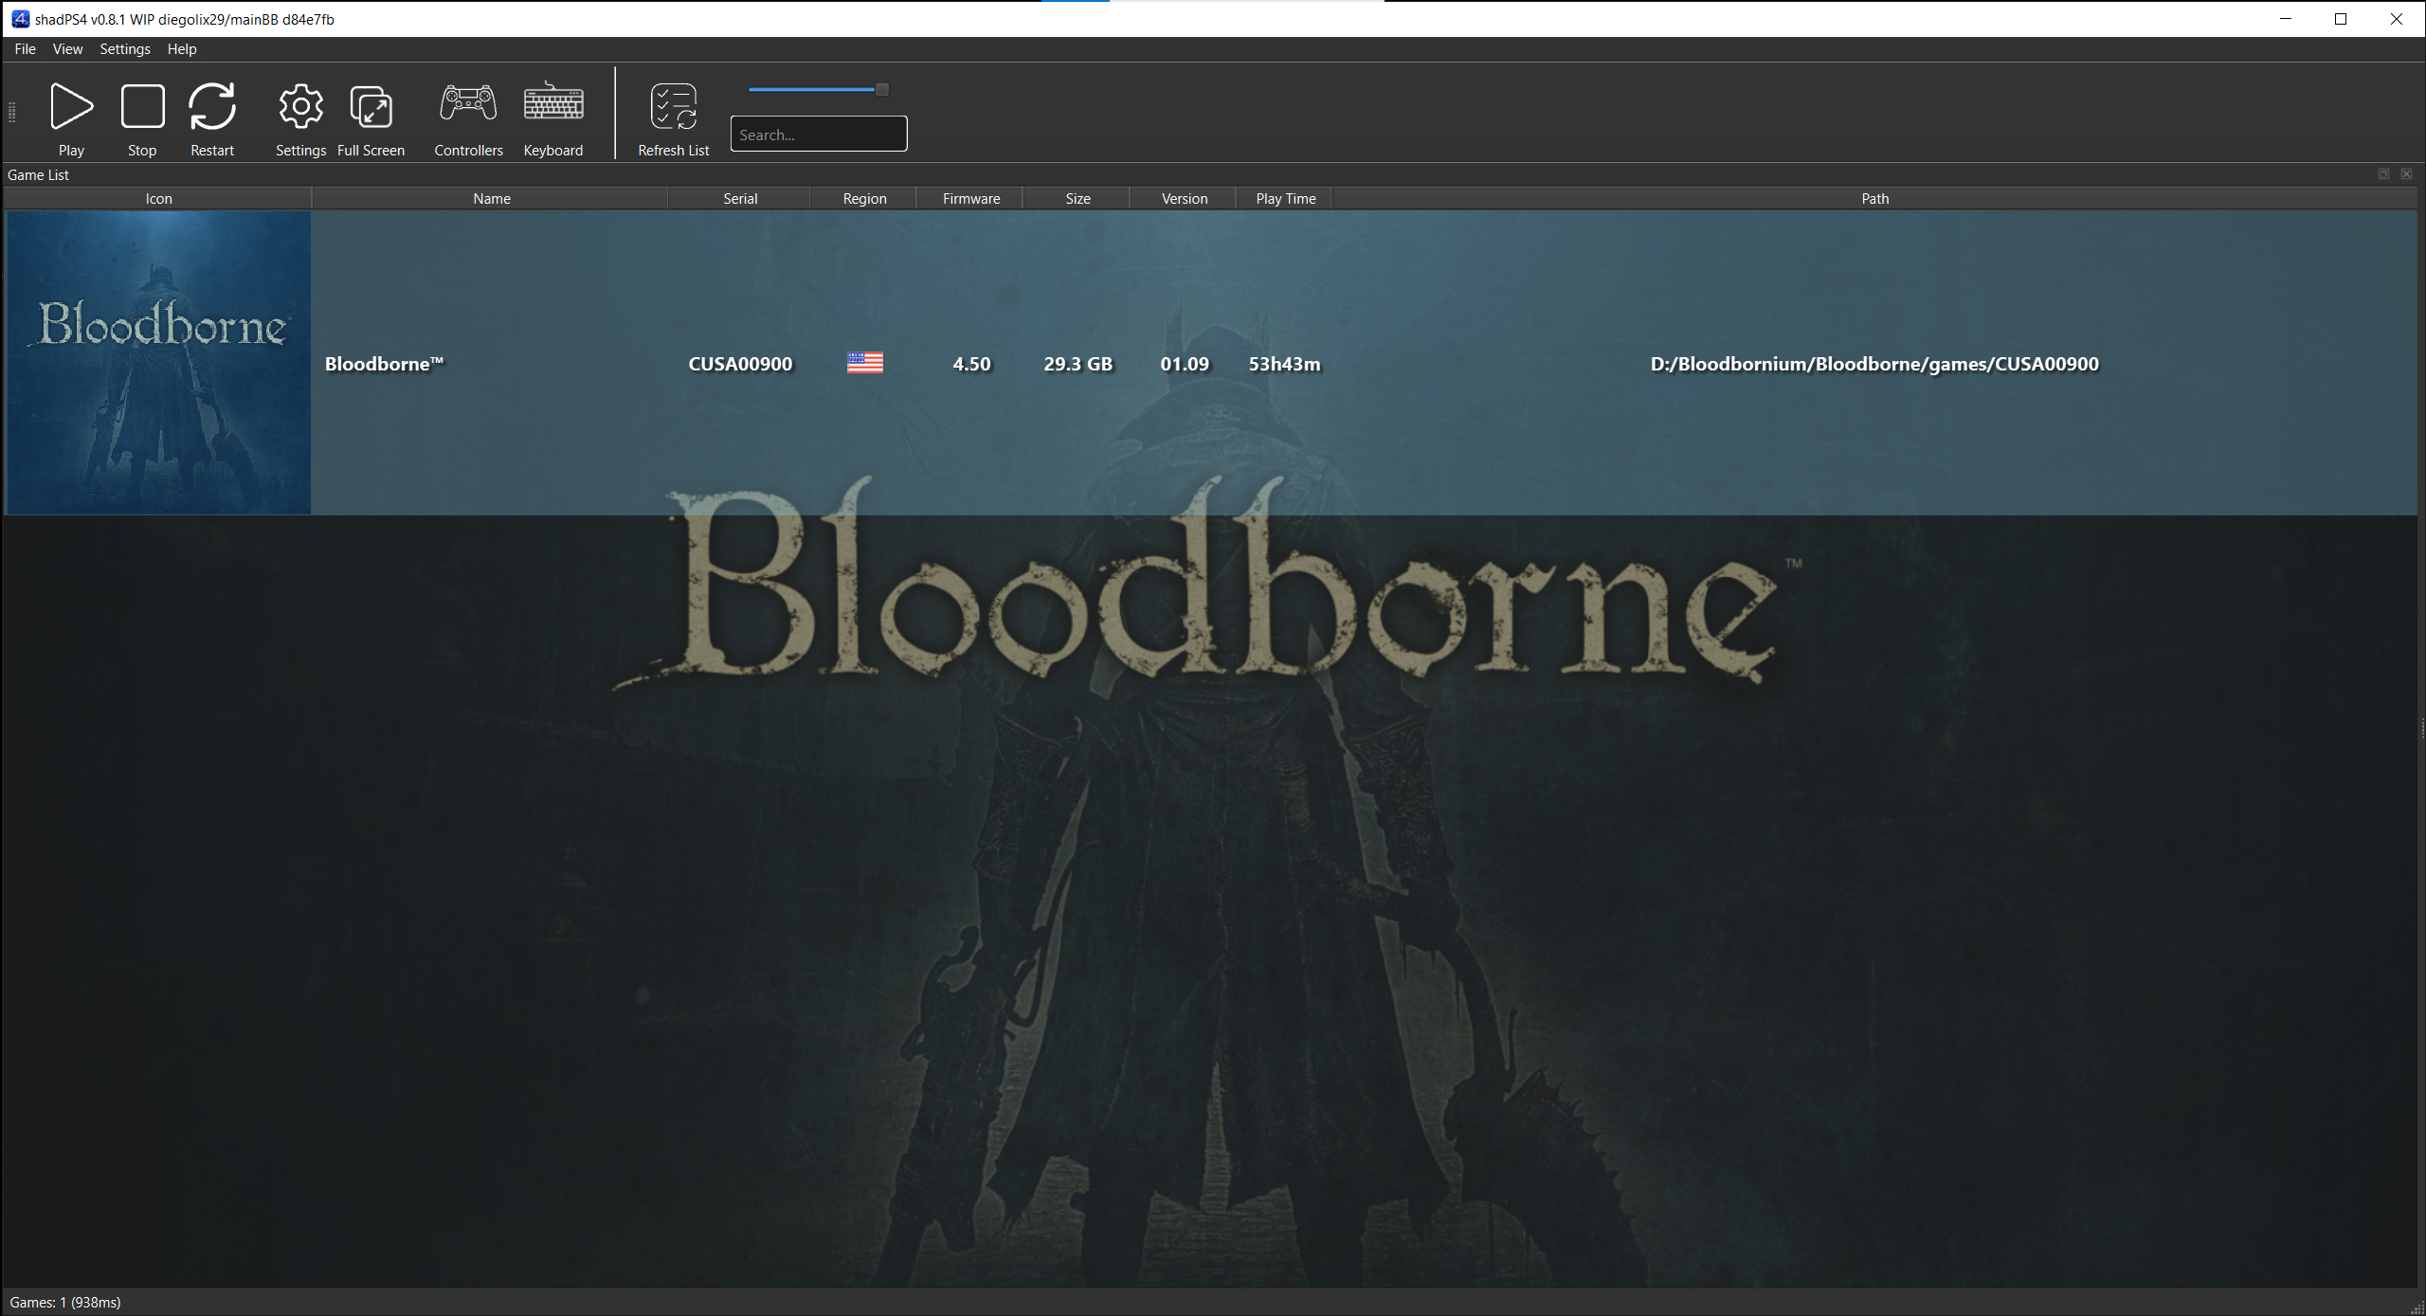Click the Restart icon

[x=212, y=106]
